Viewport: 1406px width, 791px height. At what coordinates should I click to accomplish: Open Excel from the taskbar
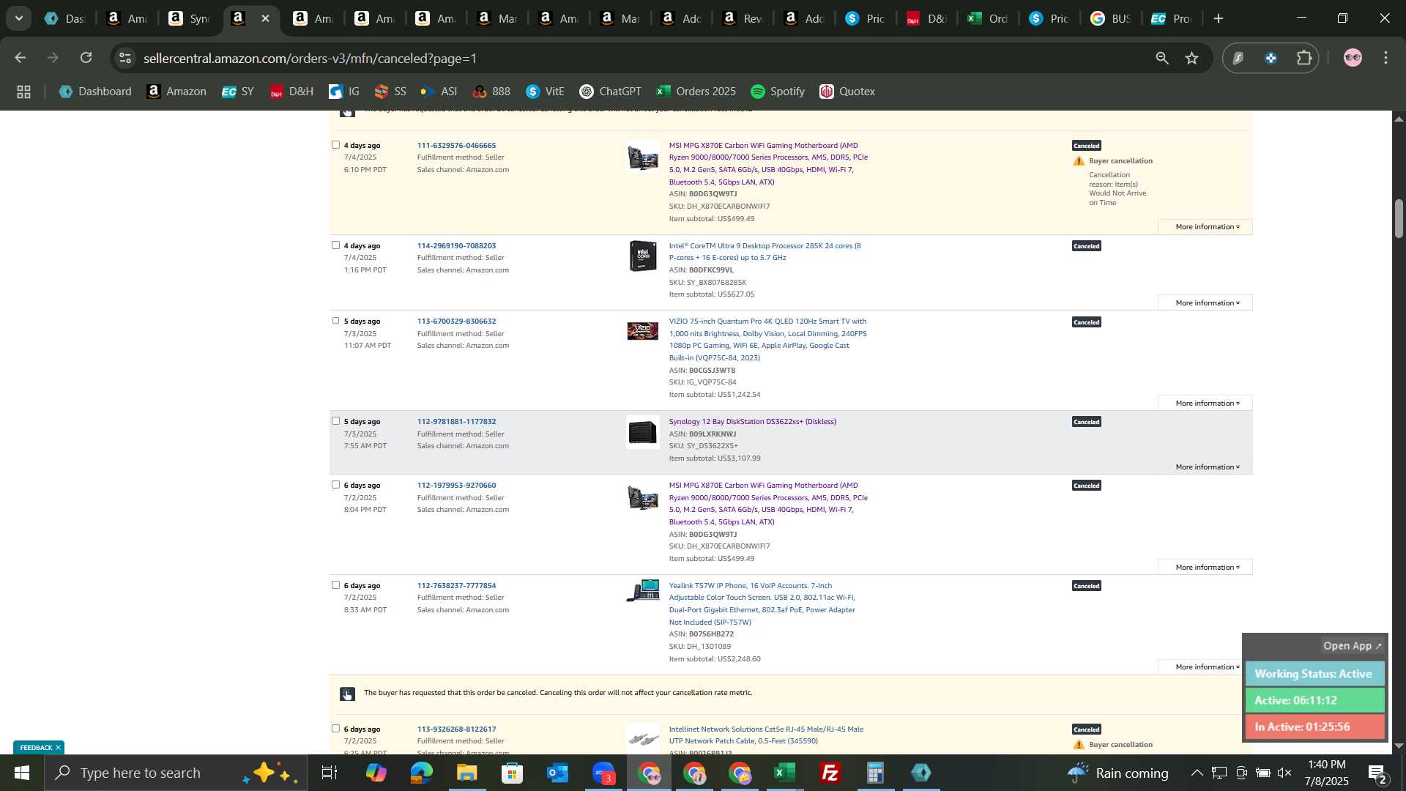pyautogui.click(x=784, y=773)
